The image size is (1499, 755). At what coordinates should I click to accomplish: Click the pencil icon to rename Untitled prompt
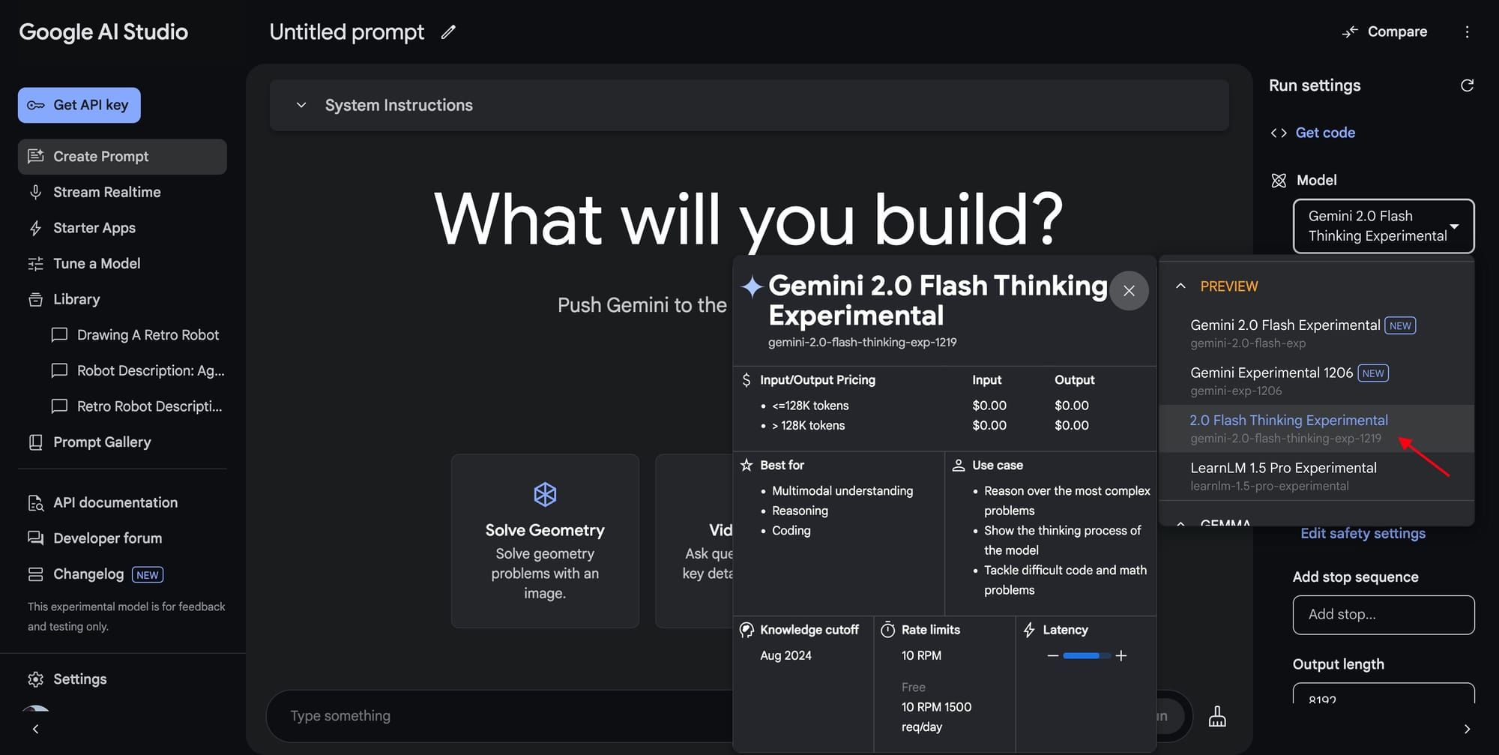pyautogui.click(x=447, y=32)
